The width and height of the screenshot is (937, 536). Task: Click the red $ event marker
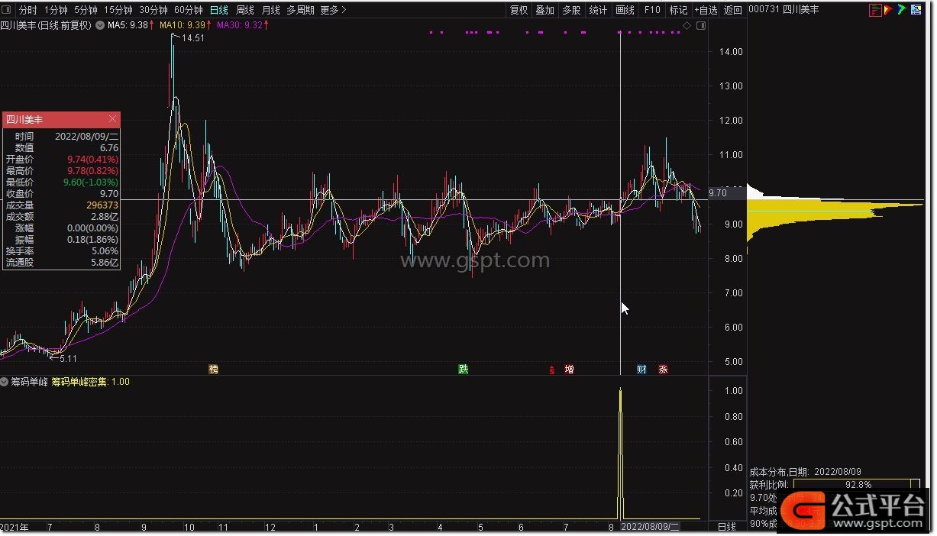point(552,370)
